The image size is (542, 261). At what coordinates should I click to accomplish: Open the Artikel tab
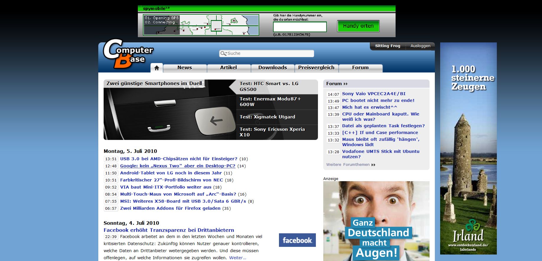228,68
